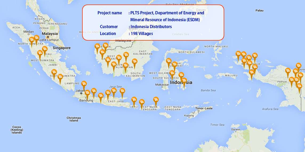The width and height of the screenshot is (305, 152).
Task: Click the Palau label on the map
Action: (259, 11)
